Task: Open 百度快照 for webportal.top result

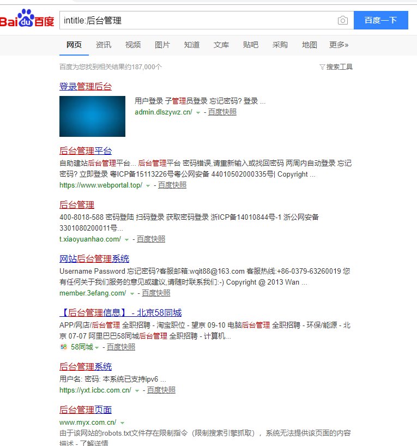Action: (x=172, y=185)
